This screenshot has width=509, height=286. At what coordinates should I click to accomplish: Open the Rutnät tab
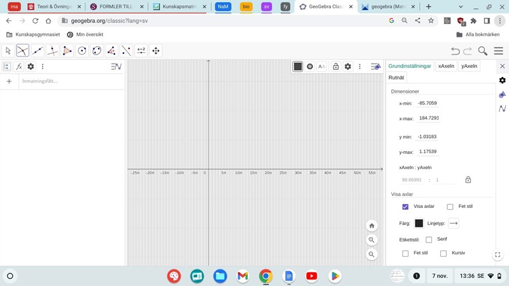[396, 78]
